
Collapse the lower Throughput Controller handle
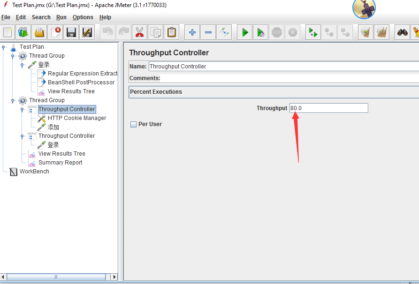pyautogui.click(x=22, y=136)
